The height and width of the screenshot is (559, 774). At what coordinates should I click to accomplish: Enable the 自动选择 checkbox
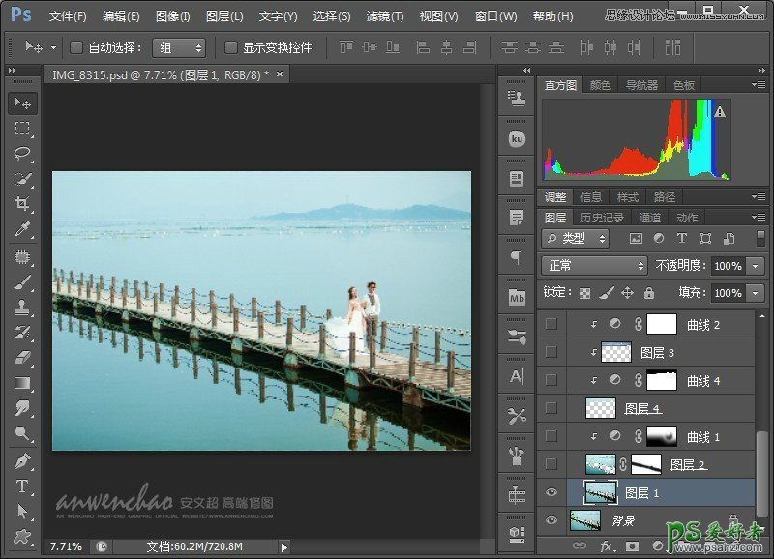pos(76,47)
